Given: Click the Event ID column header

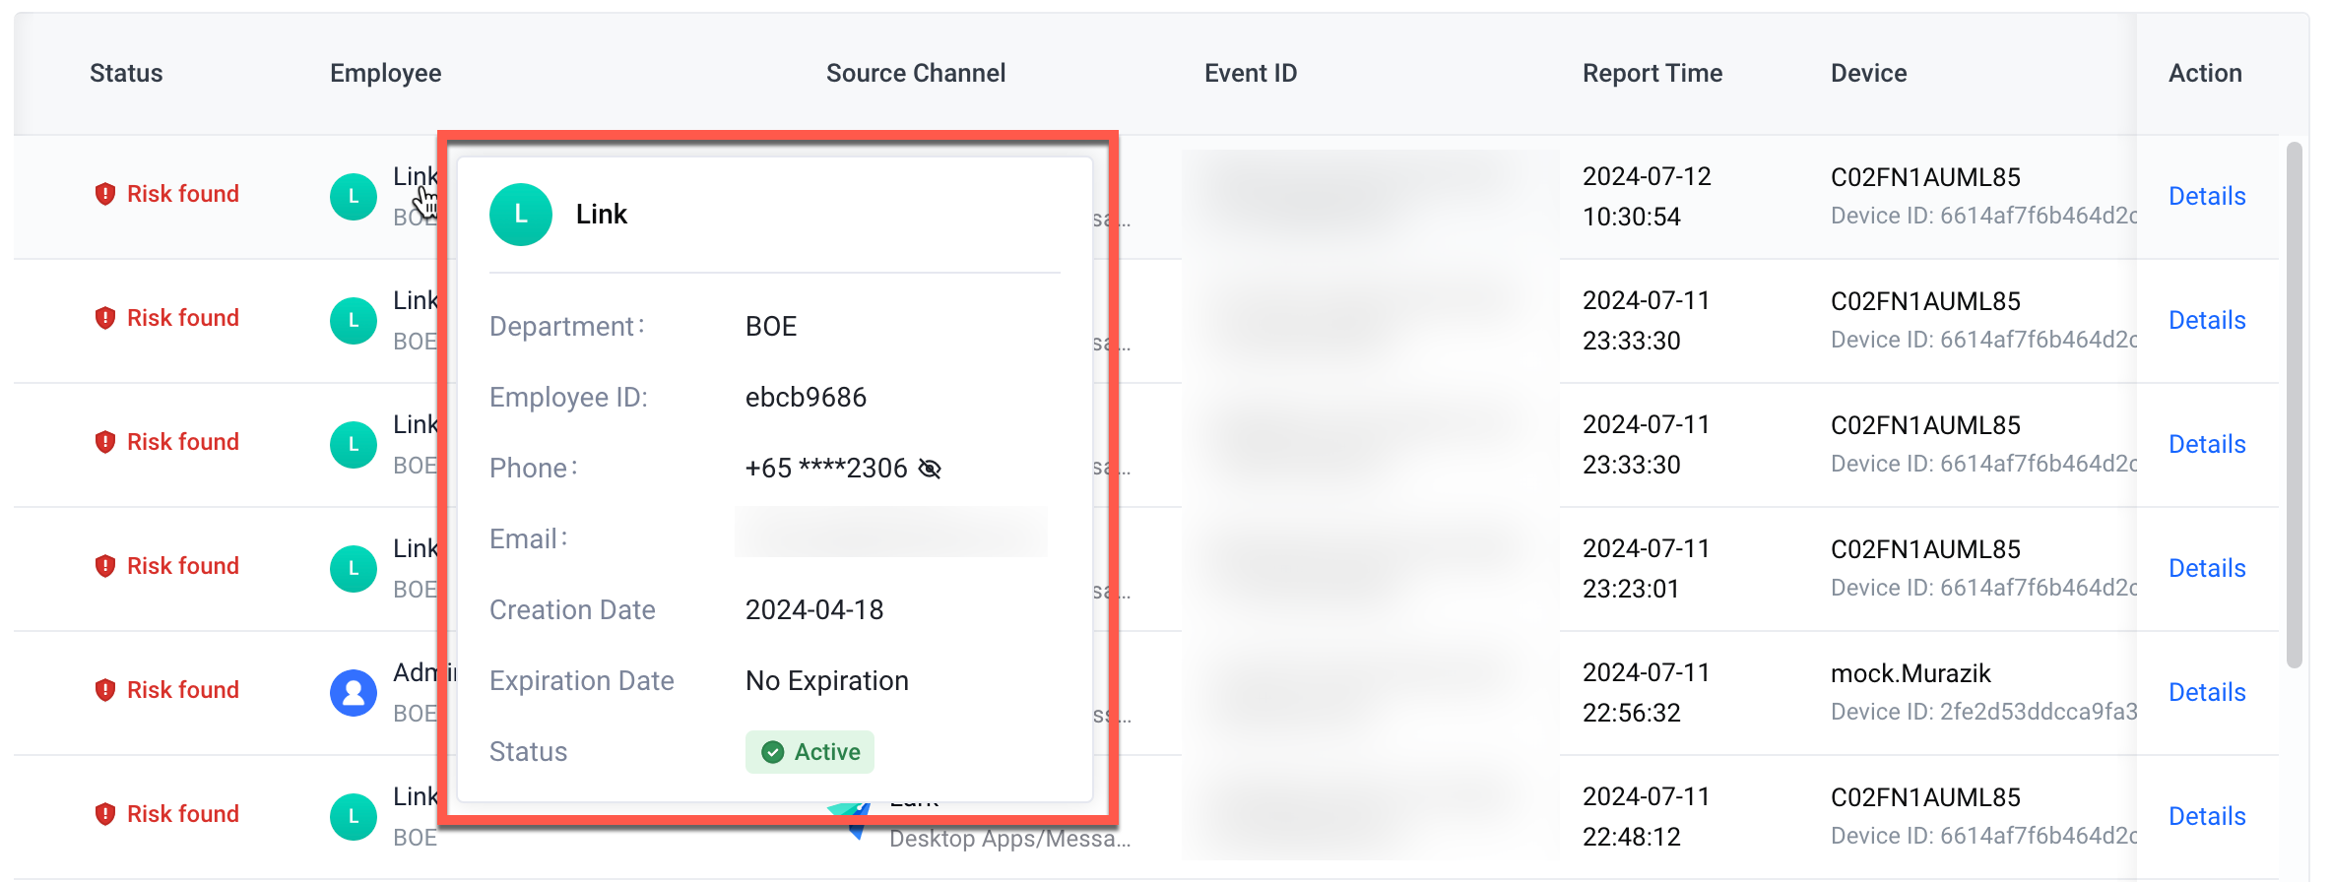Looking at the screenshot, I should pos(1251,73).
